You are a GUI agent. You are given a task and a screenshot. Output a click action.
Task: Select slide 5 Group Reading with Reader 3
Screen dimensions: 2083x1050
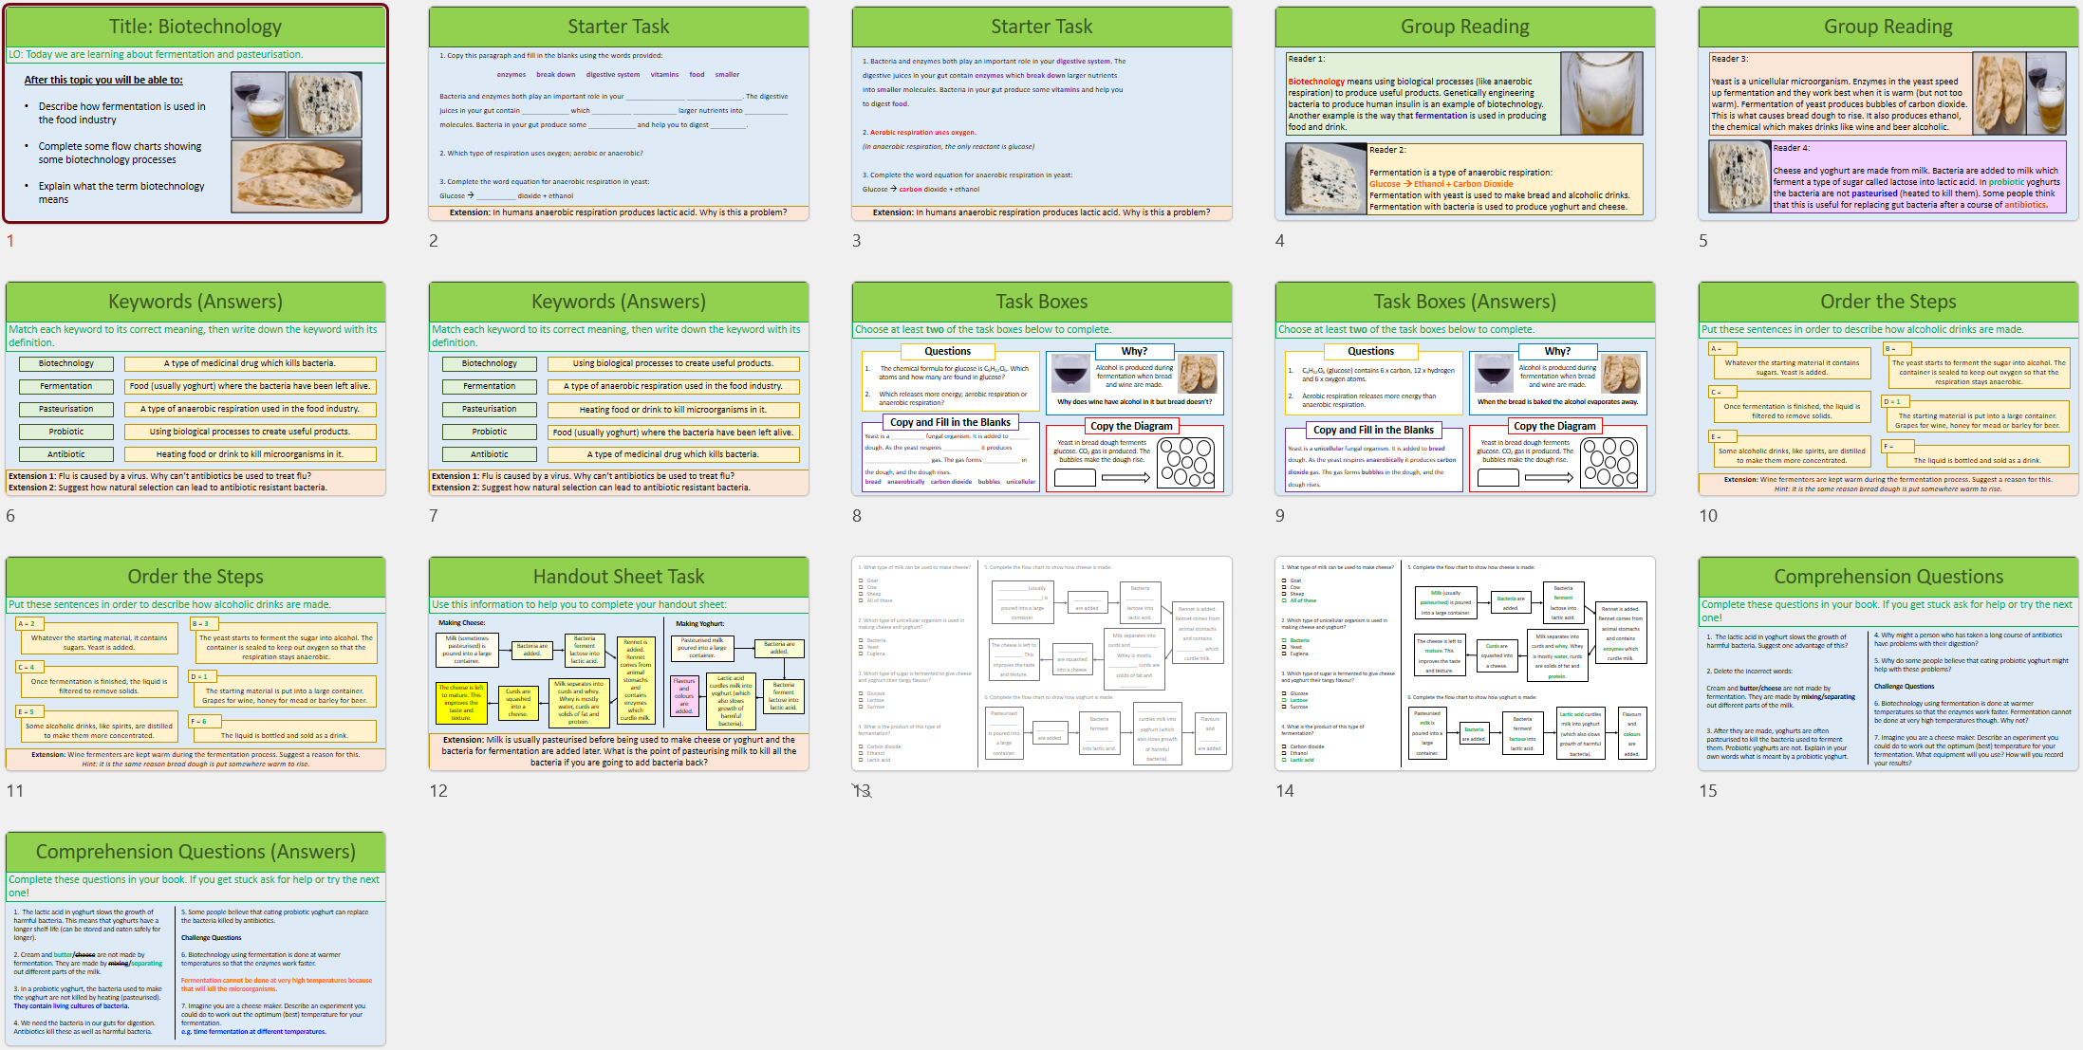(1888, 114)
